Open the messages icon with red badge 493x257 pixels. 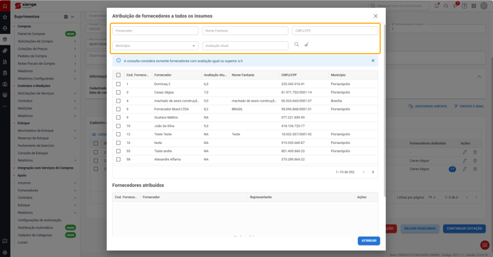tap(455, 6)
